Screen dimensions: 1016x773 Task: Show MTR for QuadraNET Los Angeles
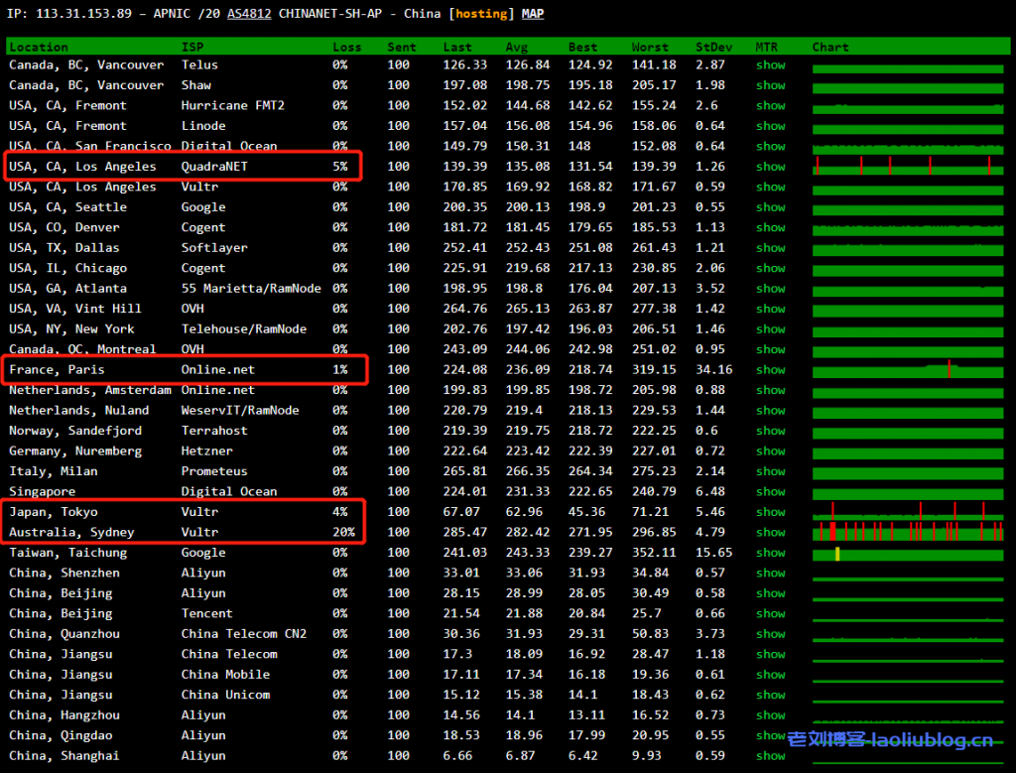point(770,167)
